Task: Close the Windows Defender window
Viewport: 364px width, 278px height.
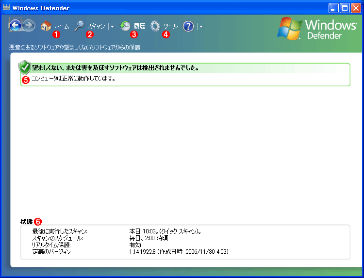Action: pos(356,8)
